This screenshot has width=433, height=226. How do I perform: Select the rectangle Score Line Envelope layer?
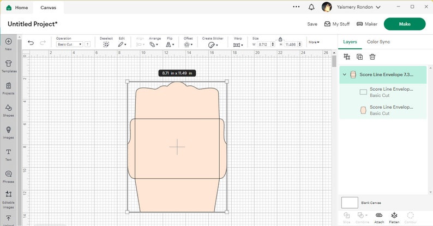point(383,92)
